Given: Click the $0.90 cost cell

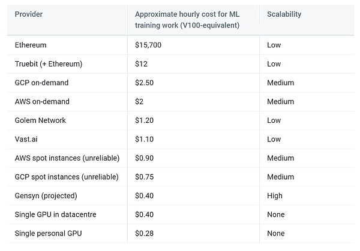Looking at the screenshot, I should [x=145, y=158].
